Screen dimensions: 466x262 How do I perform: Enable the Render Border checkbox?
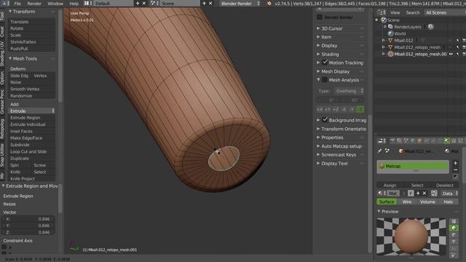[320, 17]
